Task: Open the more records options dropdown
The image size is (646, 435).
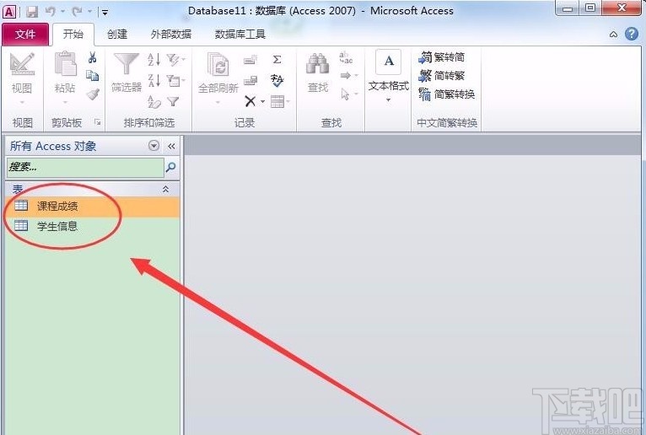Action: point(280,101)
